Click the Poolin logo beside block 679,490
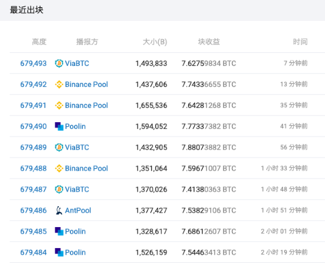This screenshot has height=263, width=325. 59,126
